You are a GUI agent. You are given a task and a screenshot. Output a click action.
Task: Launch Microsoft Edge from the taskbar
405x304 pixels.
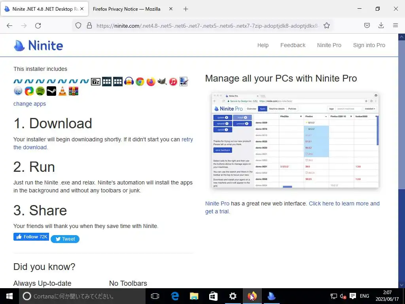[x=175, y=296]
